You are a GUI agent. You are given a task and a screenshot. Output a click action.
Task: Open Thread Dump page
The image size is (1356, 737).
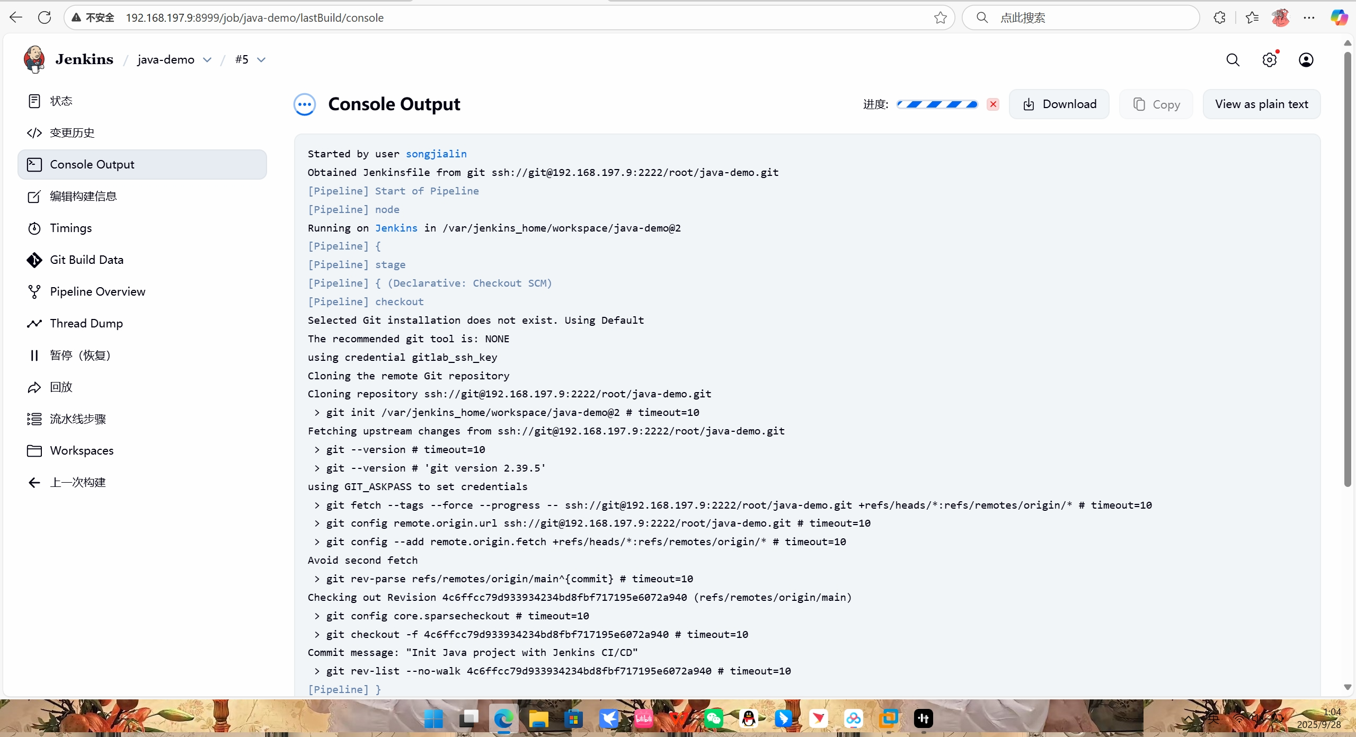click(x=142, y=323)
